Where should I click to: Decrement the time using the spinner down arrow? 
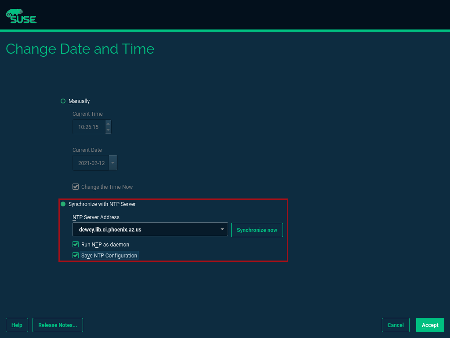tap(108, 130)
